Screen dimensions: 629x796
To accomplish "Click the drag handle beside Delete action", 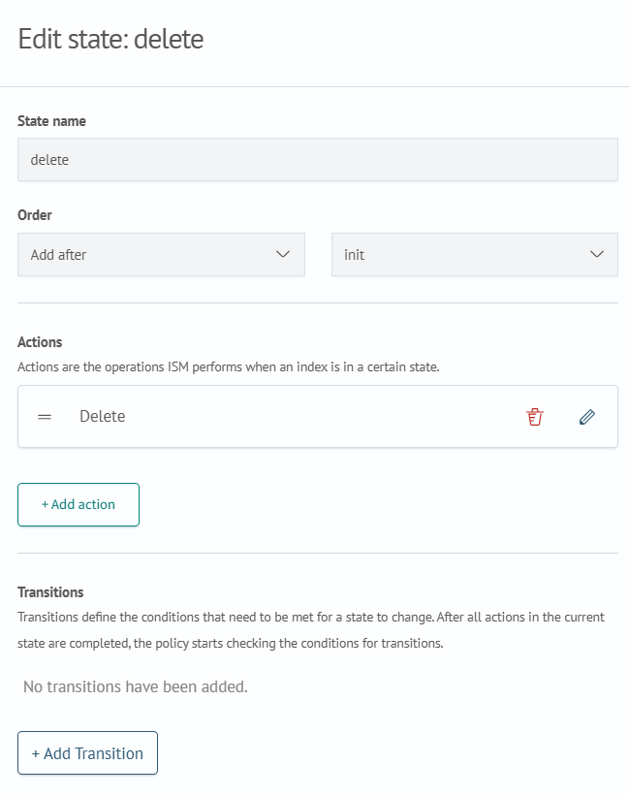I will tap(45, 417).
